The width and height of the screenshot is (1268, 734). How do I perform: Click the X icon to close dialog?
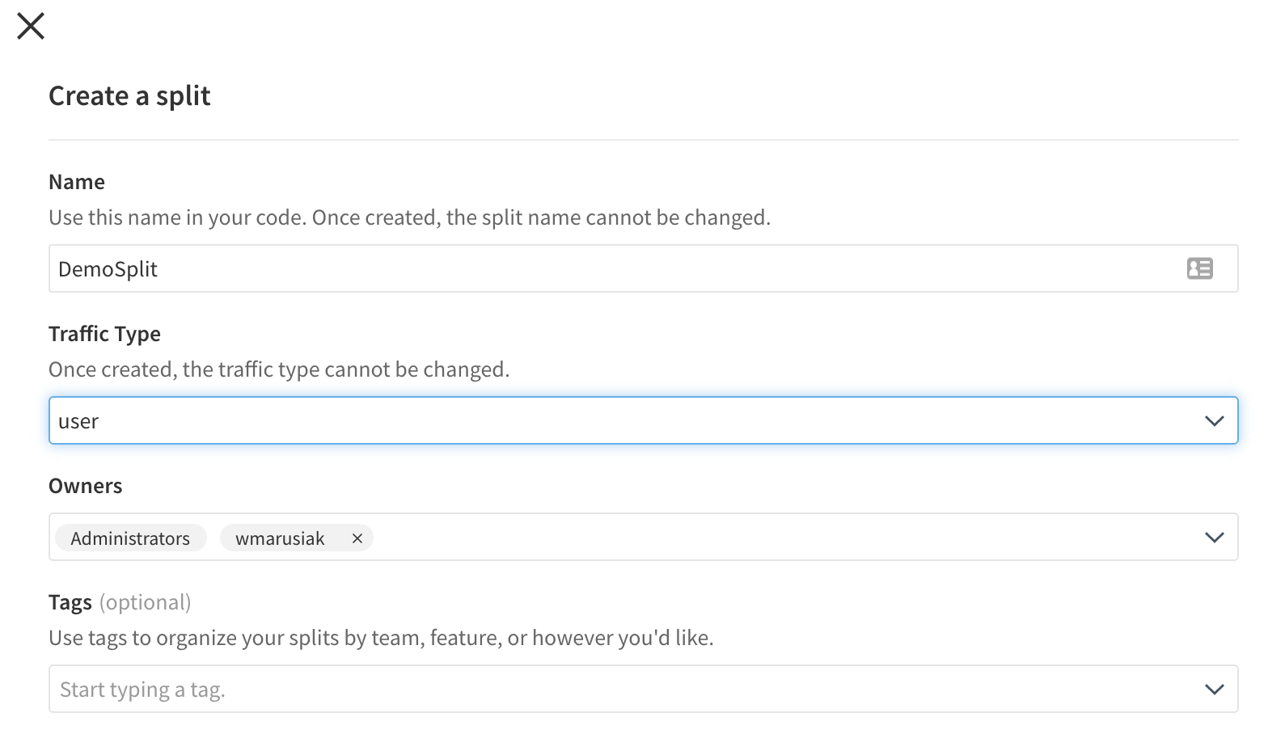click(30, 25)
